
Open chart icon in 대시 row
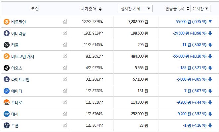click(65, 114)
